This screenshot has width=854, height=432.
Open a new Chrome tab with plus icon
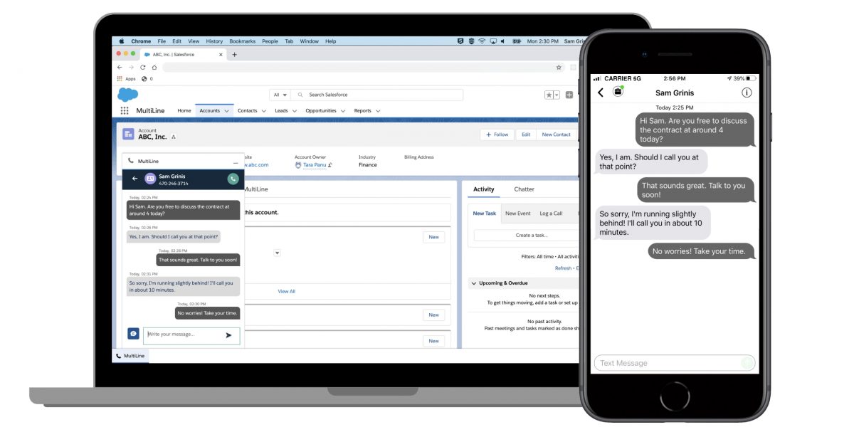pos(235,54)
